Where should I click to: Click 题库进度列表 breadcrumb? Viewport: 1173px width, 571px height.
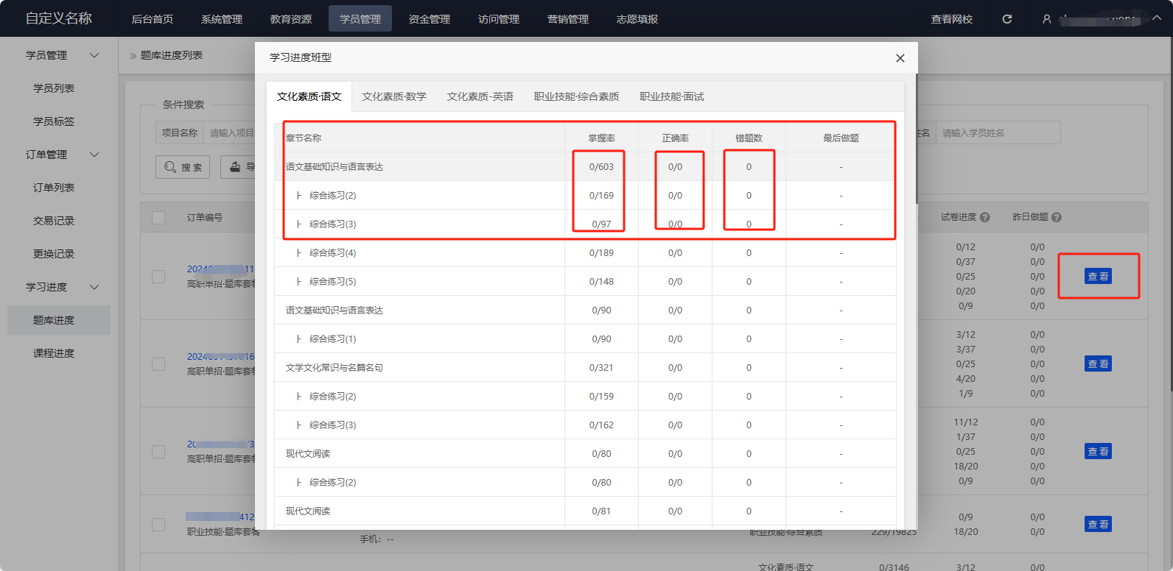[x=172, y=55]
